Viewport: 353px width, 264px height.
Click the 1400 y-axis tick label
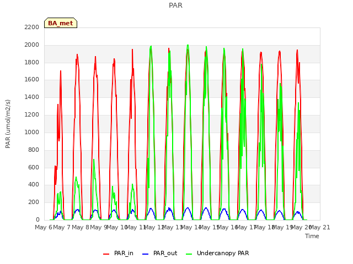tap(32, 97)
